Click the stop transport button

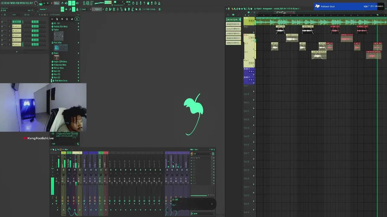(48, 3)
